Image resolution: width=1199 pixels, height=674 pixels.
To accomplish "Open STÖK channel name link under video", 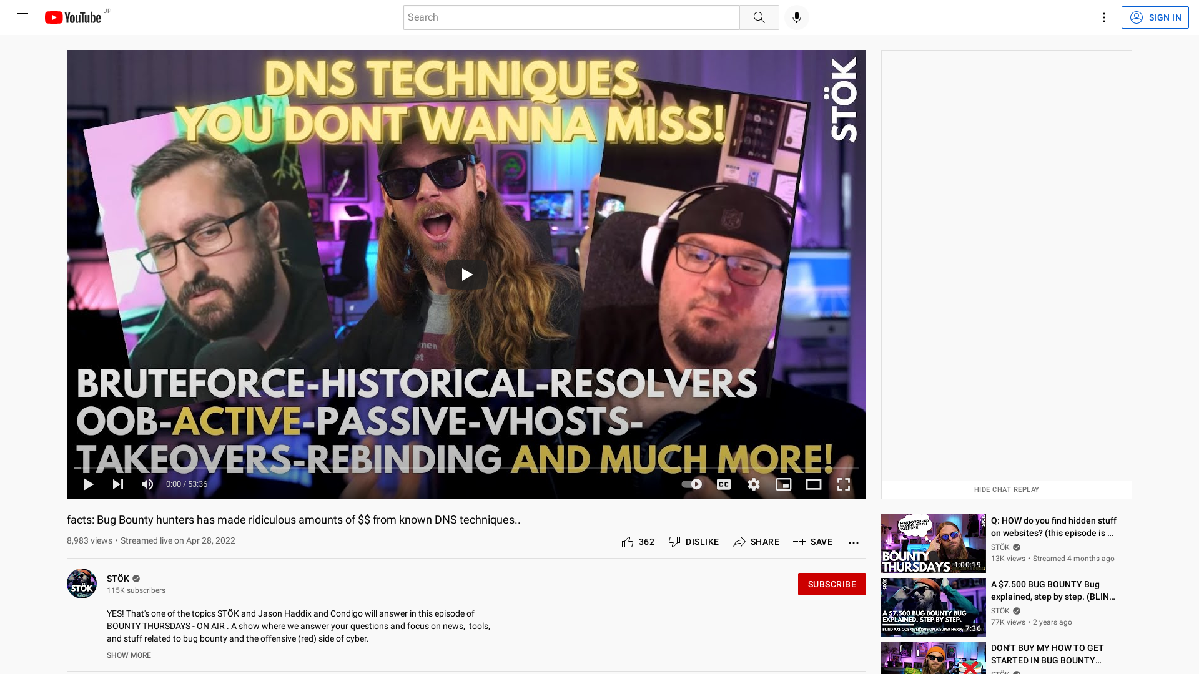I will click(x=118, y=579).
